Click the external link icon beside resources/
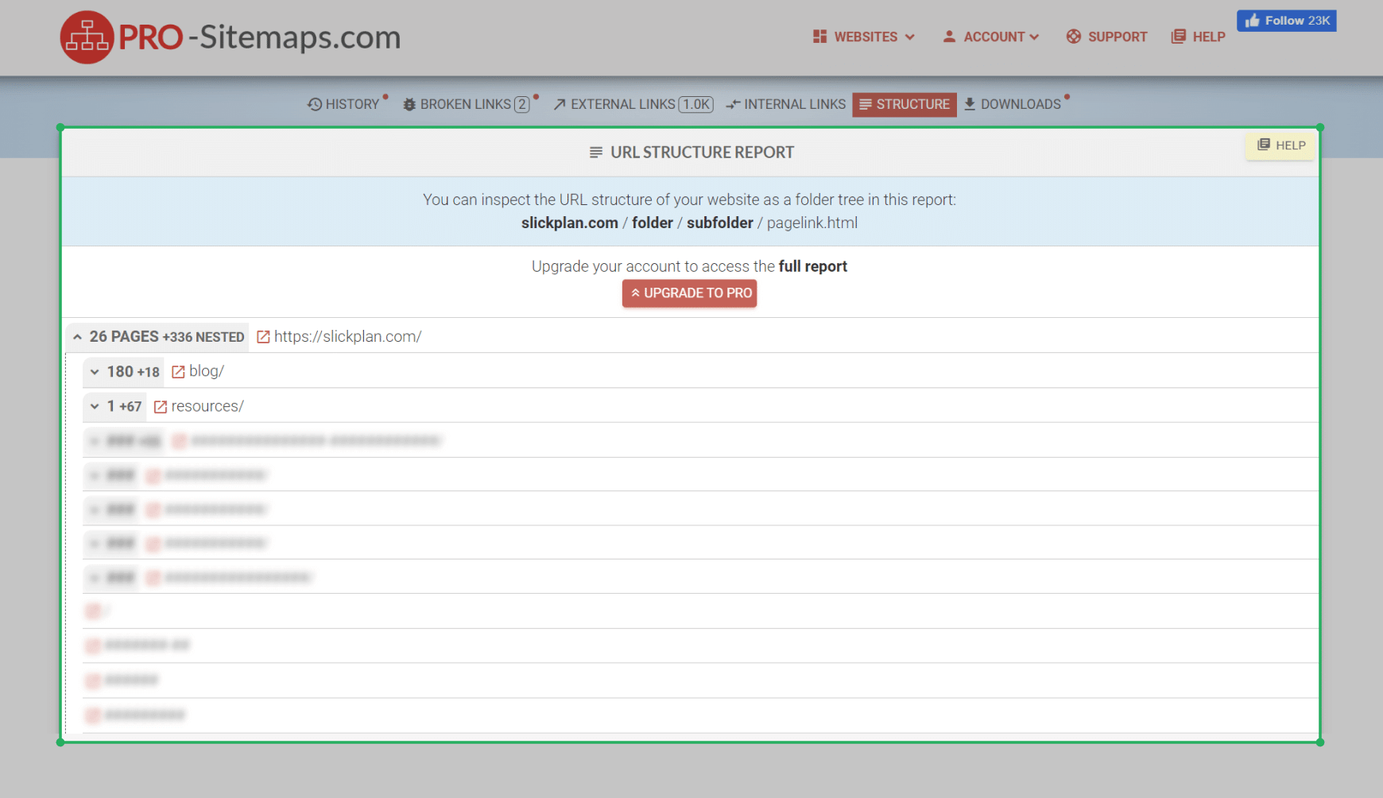This screenshot has height=798, width=1383. click(161, 407)
